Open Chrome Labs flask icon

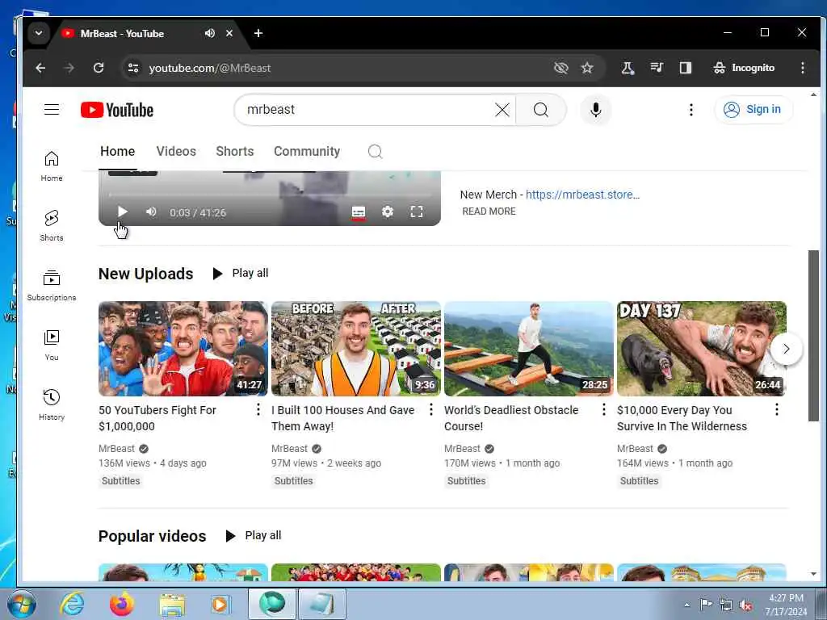[x=627, y=68]
